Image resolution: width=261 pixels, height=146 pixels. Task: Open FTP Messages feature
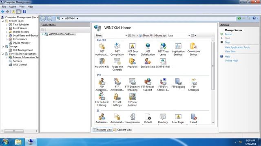pos(194,85)
